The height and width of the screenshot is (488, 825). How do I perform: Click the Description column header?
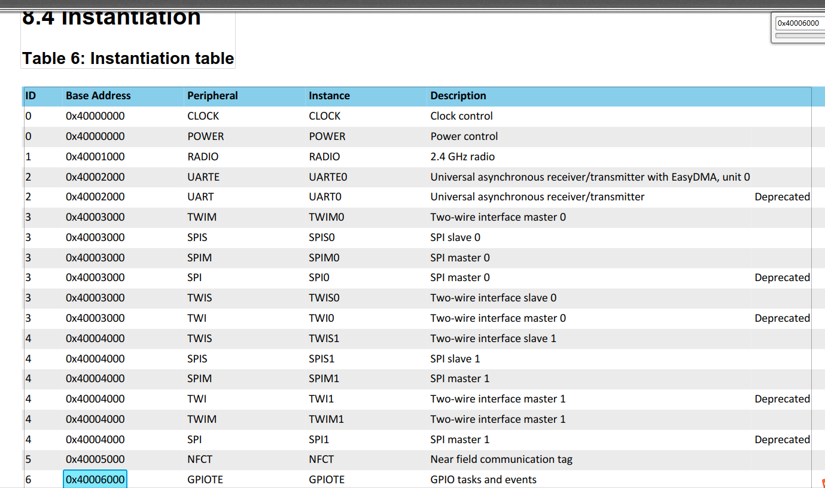click(x=458, y=96)
